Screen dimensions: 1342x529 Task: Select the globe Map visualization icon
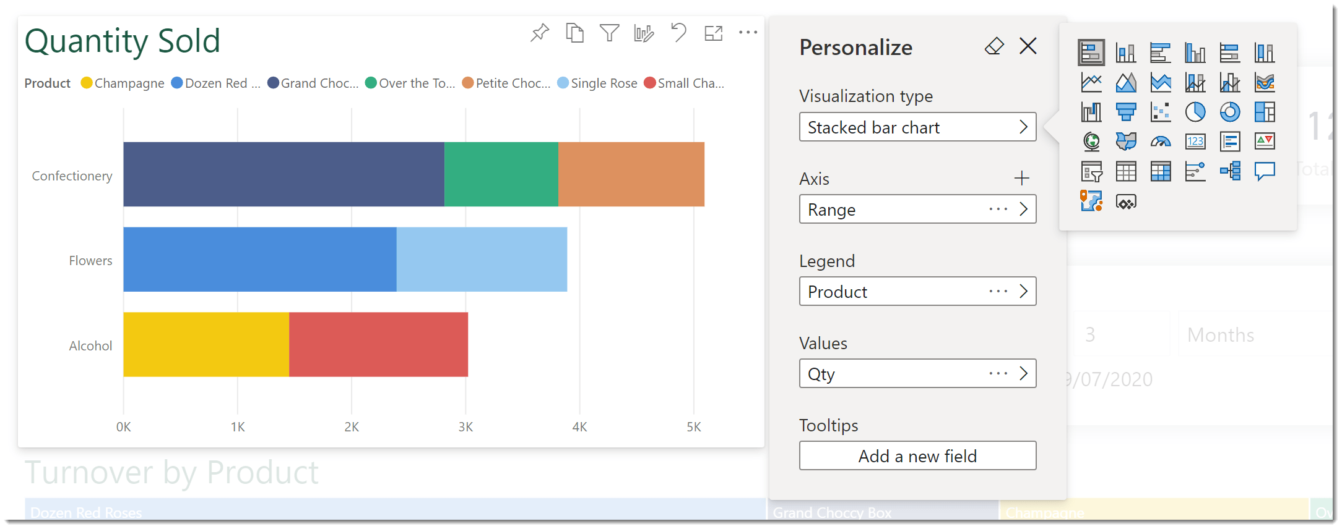(x=1091, y=142)
